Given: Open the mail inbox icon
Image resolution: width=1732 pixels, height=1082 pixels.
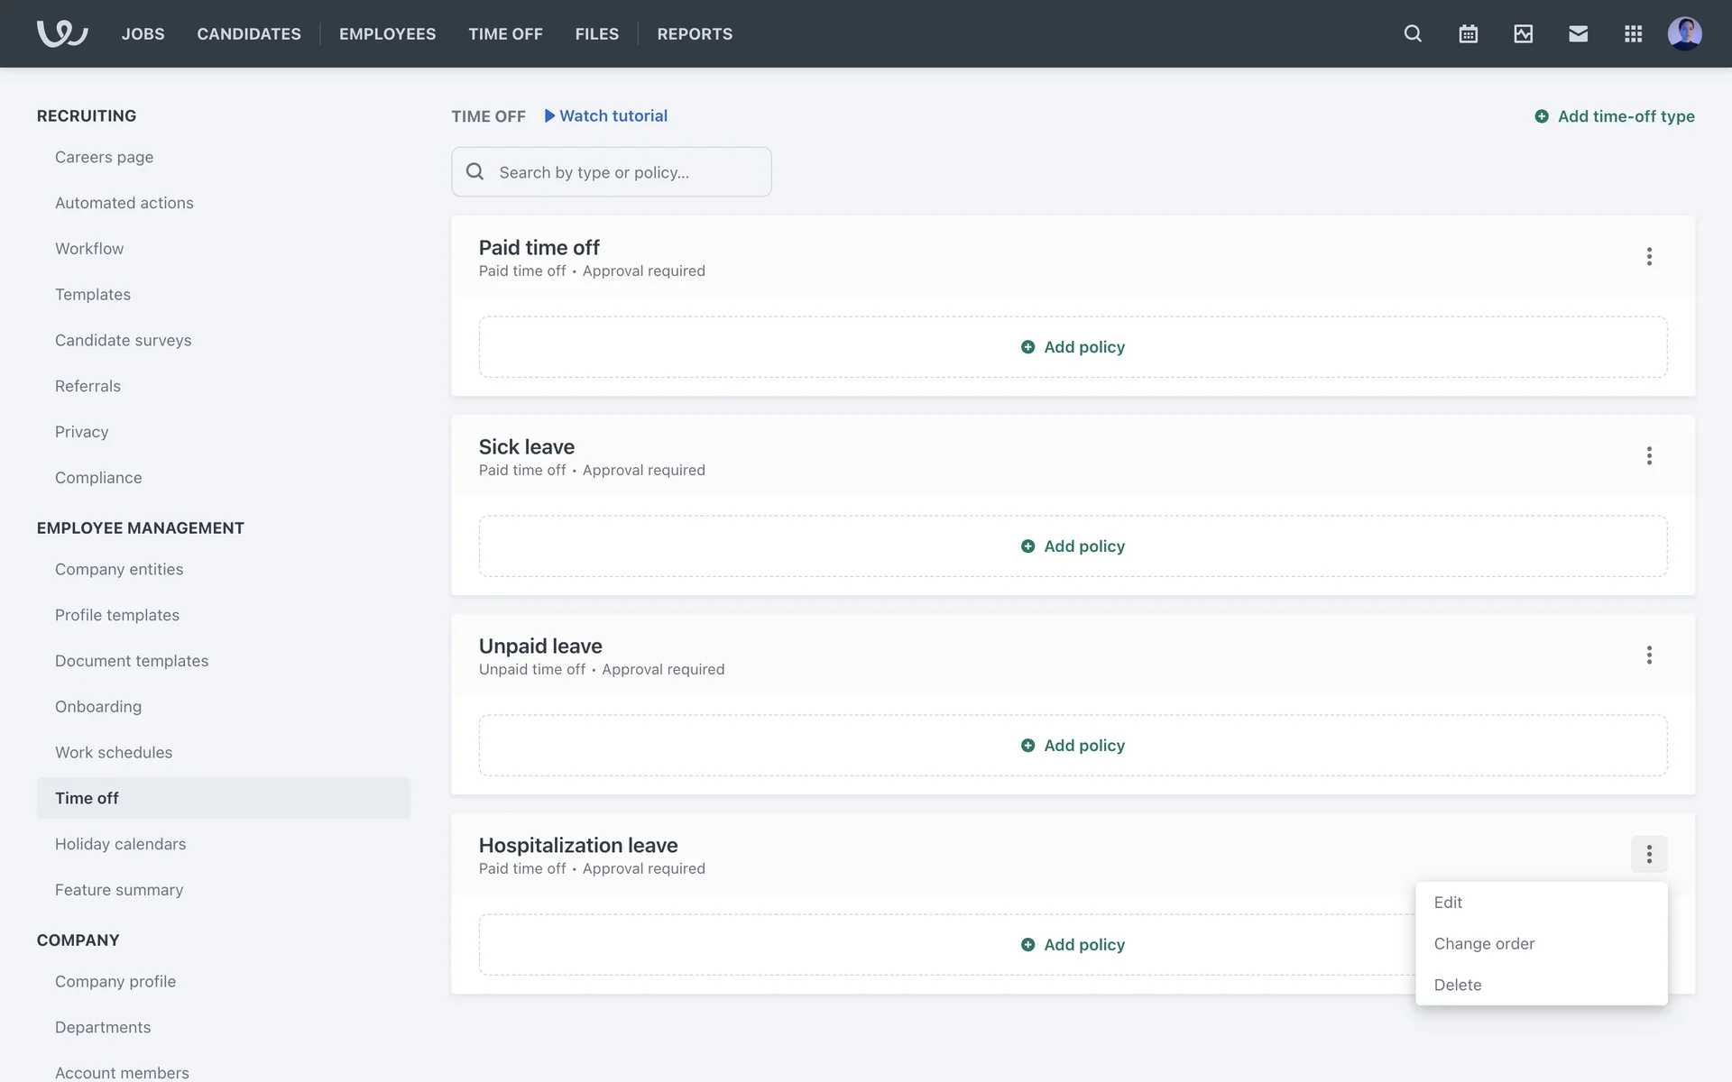Looking at the screenshot, I should 1578,33.
